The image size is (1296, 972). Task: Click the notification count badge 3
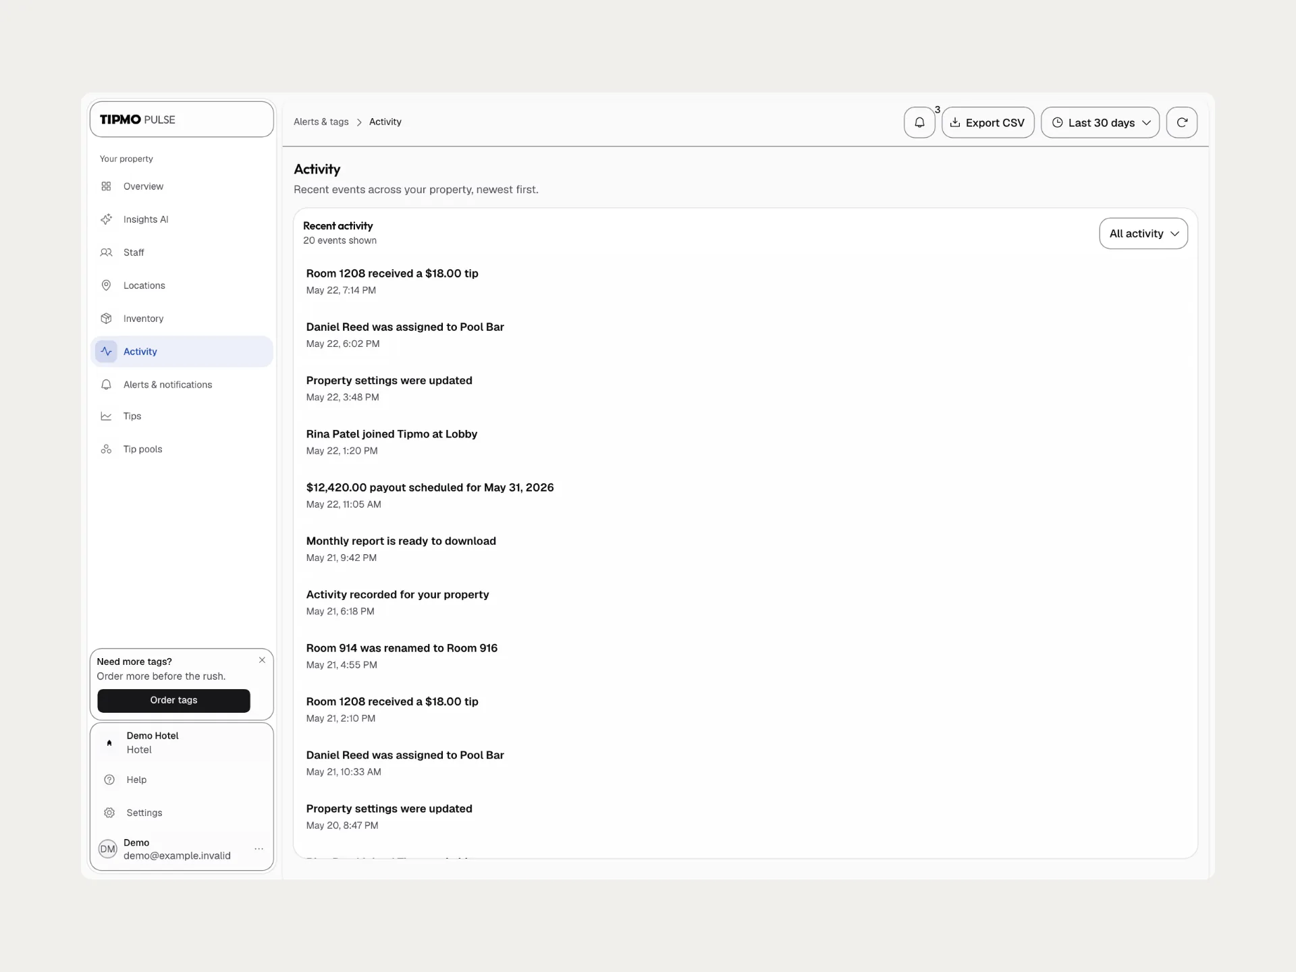click(x=938, y=109)
